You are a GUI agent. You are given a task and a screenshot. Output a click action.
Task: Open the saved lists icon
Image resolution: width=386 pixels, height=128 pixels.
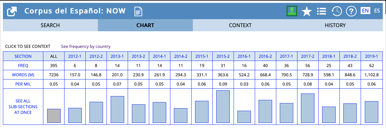322,11
